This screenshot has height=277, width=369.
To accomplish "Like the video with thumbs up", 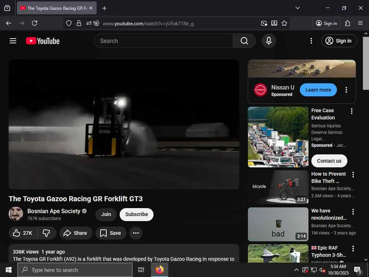I will click(23, 233).
